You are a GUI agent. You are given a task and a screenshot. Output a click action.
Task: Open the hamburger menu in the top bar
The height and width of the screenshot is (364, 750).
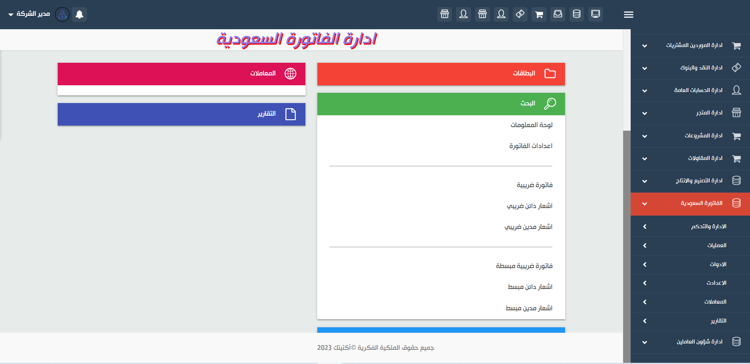tap(629, 15)
